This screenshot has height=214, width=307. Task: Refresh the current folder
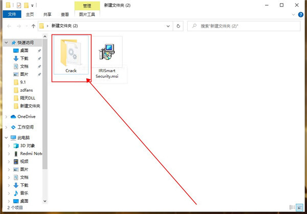178,26
